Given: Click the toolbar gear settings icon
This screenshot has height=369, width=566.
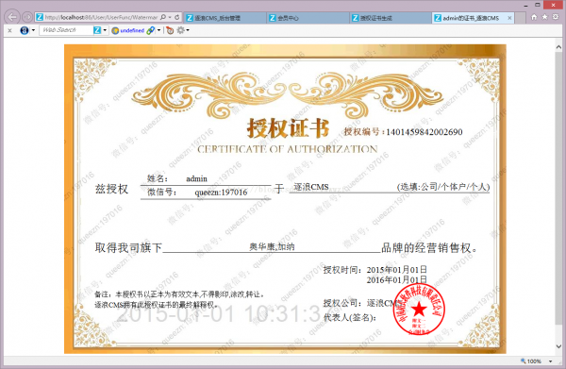Looking at the screenshot, I should click(x=180, y=30).
